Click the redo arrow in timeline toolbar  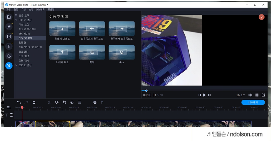point(26,102)
